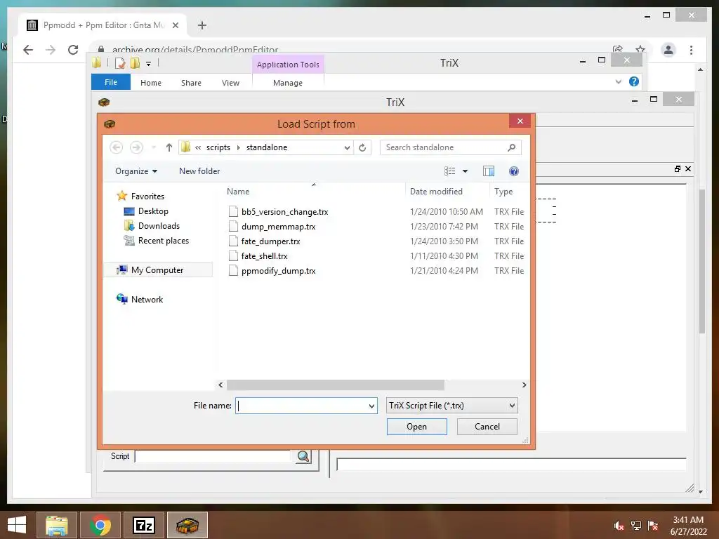Reload the Chrome page
This screenshot has width=719, height=539.
[73, 50]
